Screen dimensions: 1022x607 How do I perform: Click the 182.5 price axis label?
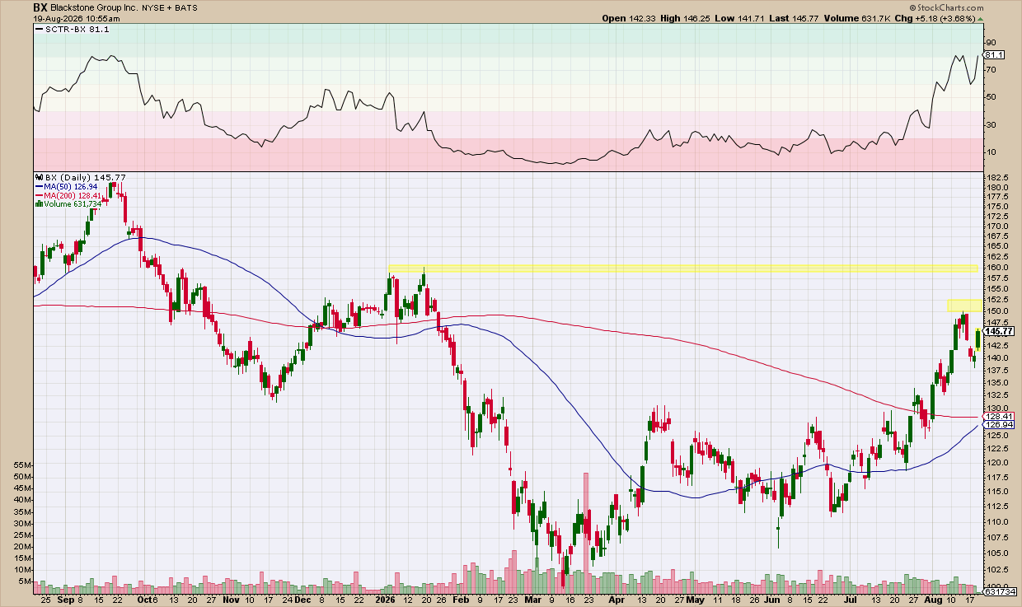click(997, 178)
